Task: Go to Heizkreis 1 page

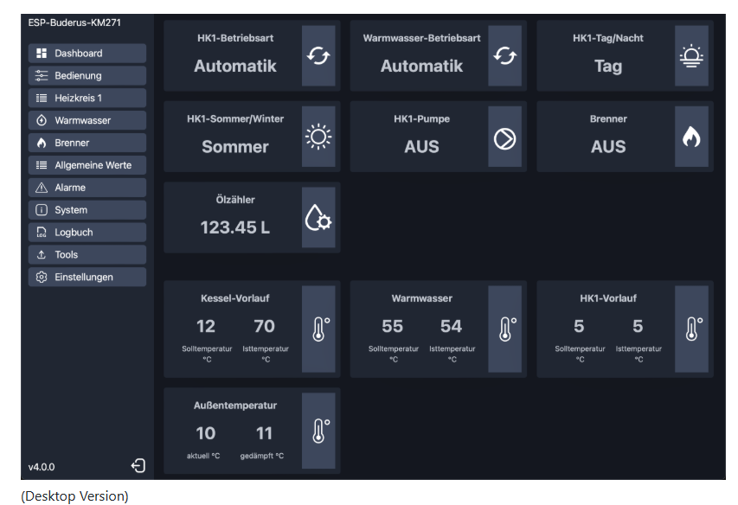Action: coord(87,99)
